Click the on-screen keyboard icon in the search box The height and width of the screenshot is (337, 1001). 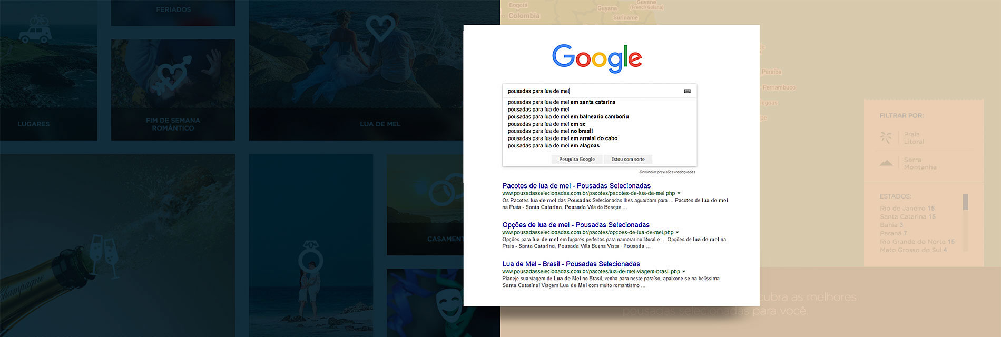pyautogui.click(x=687, y=91)
